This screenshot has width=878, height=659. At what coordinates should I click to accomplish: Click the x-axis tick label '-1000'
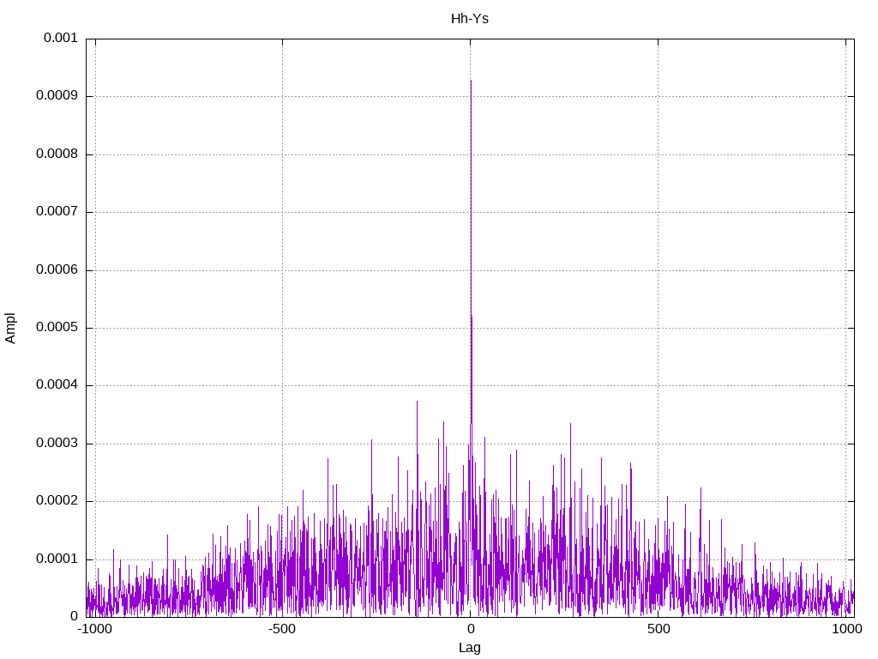coord(94,629)
